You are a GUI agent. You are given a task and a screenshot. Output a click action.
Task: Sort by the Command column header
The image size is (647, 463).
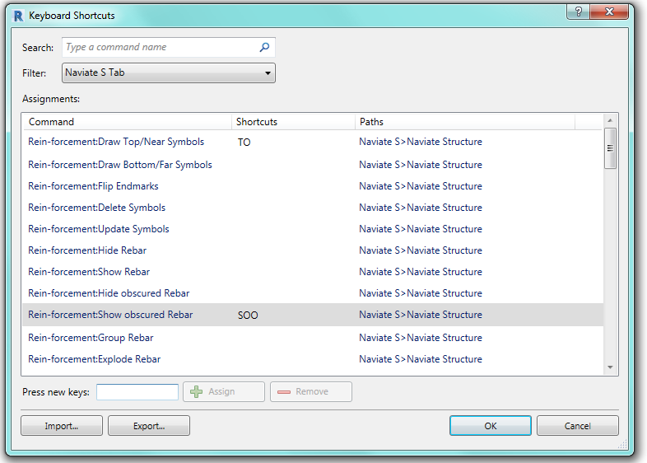pos(127,122)
